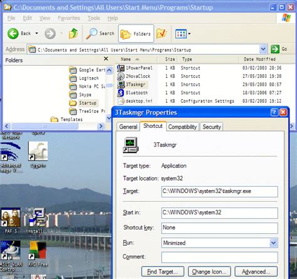Click the Advanced button

tap(256, 271)
